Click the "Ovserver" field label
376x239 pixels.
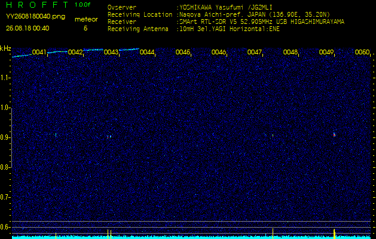(122, 7)
